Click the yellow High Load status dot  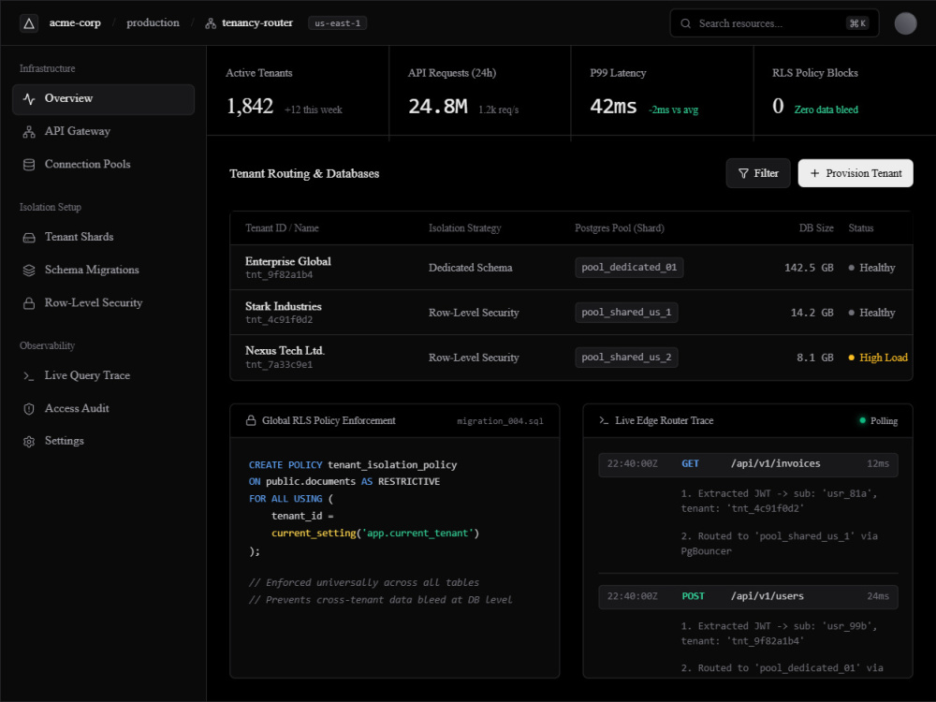coord(851,358)
